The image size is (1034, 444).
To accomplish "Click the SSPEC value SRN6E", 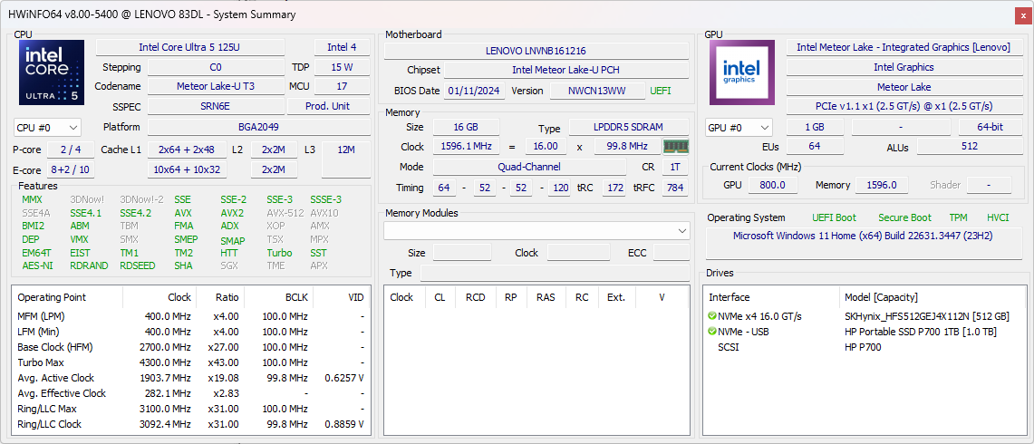I will pyautogui.click(x=216, y=106).
